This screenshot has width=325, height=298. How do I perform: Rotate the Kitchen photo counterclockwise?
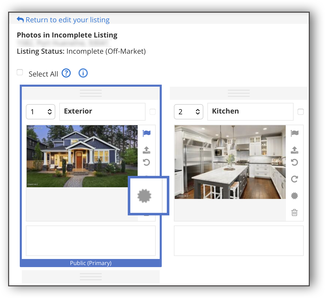pyautogui.click(x=295, y=162)
